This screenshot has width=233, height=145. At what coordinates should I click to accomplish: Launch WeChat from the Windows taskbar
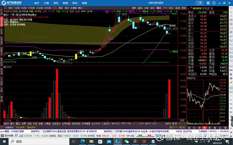click(126, 142)
